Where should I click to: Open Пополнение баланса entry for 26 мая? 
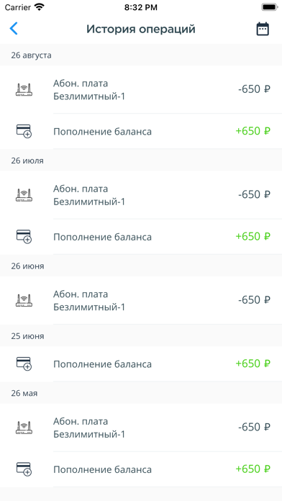(x=141, y=469)
